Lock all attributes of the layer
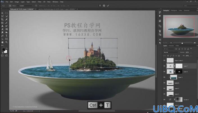 179,56
